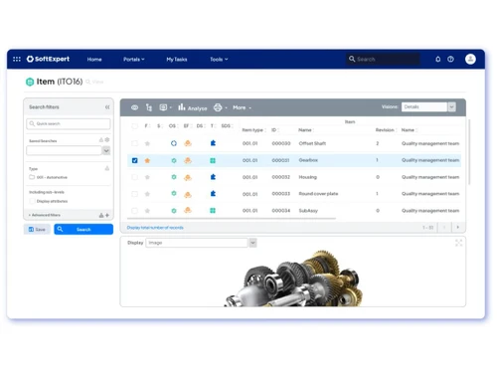Clear the Saved Searches field with eraser icon
The height and width of the screenshot is (373, 497).
(x=101, y=140)
